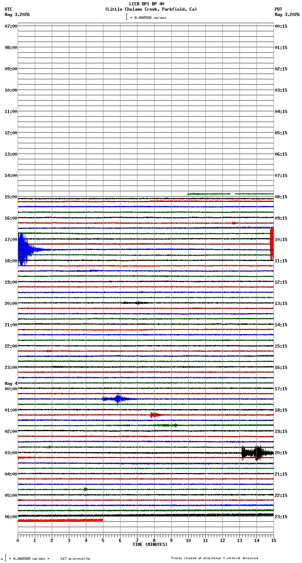This screenshot has width=302, height=563.
Task: Click the 20:15 PDT row label
Action: 281,453
